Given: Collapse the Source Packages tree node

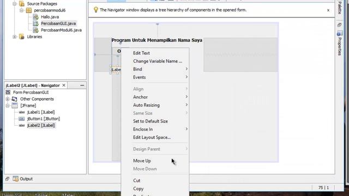Looking at the screenshot, I should 15,4.
